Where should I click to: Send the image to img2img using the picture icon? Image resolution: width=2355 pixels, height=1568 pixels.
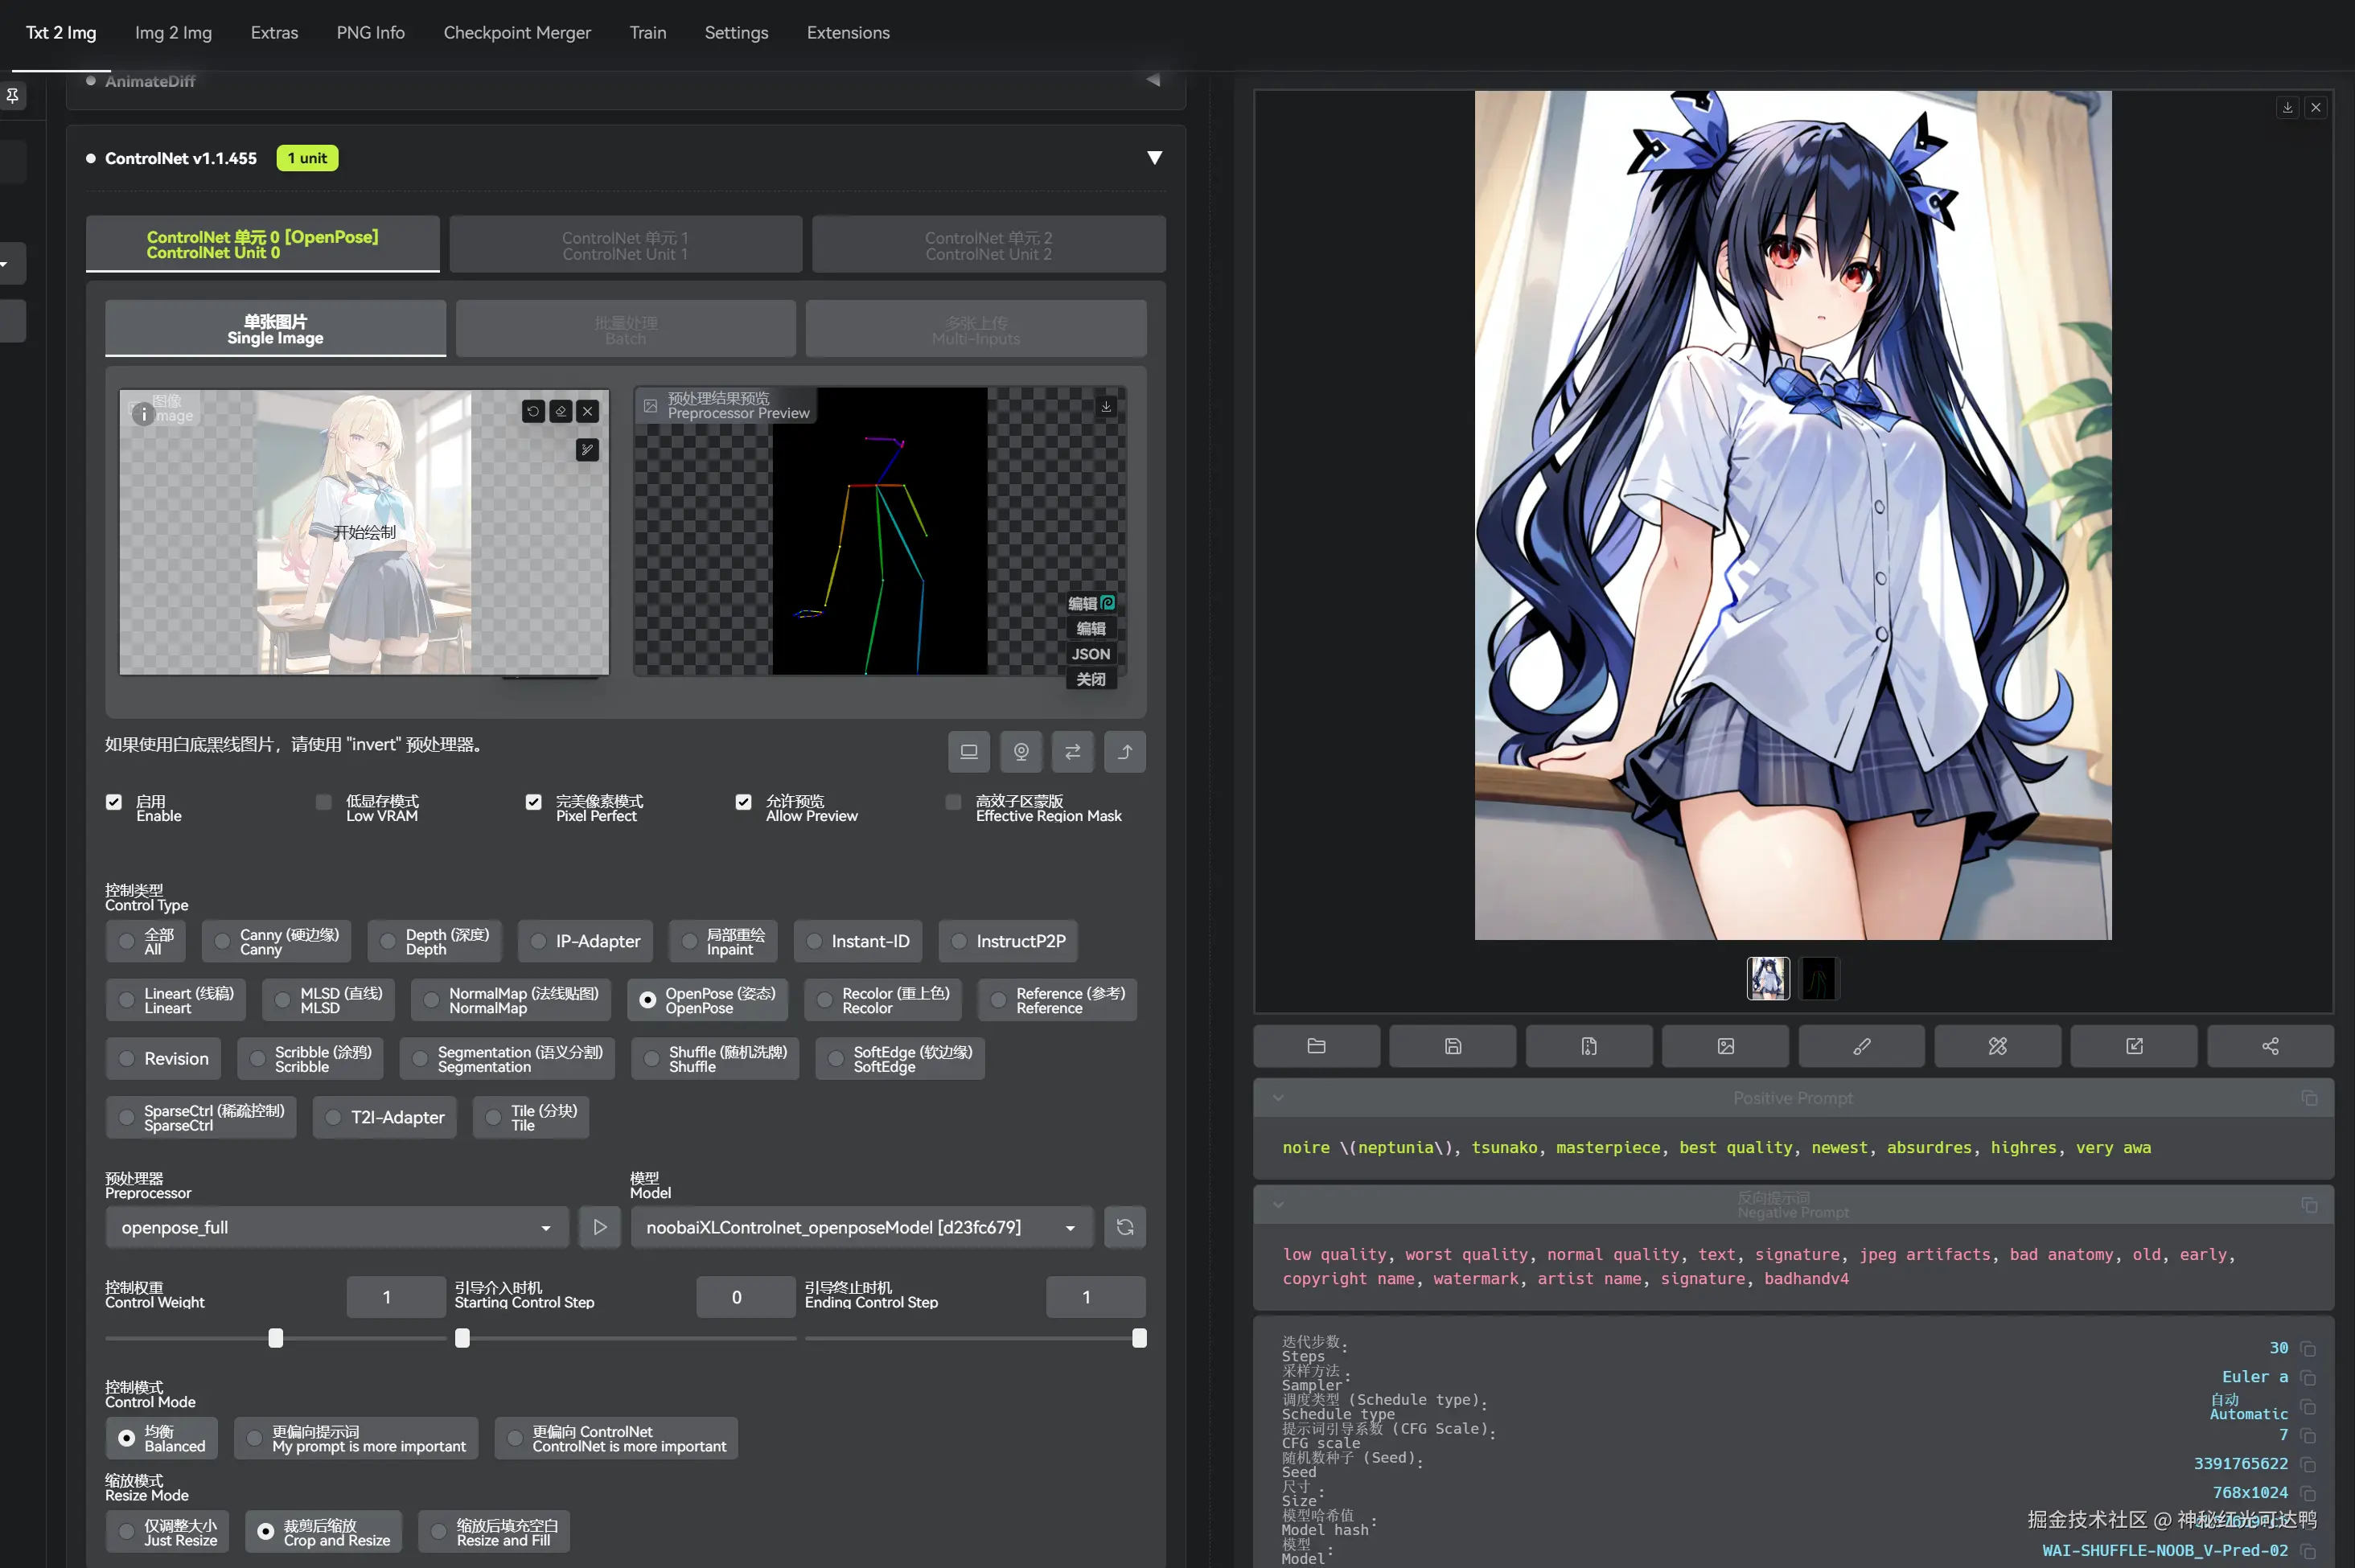(x=1725, y=1046)
